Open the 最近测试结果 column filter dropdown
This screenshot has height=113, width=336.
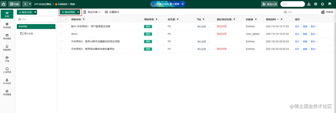(x=234, y=19)
